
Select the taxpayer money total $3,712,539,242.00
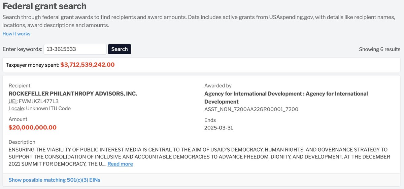[88, 65]
